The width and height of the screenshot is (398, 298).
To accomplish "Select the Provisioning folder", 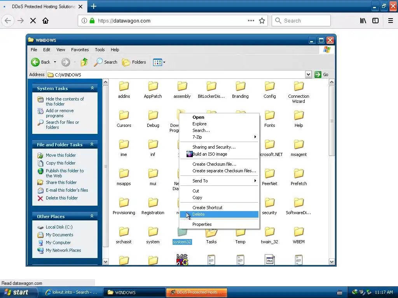I will 124,206.
